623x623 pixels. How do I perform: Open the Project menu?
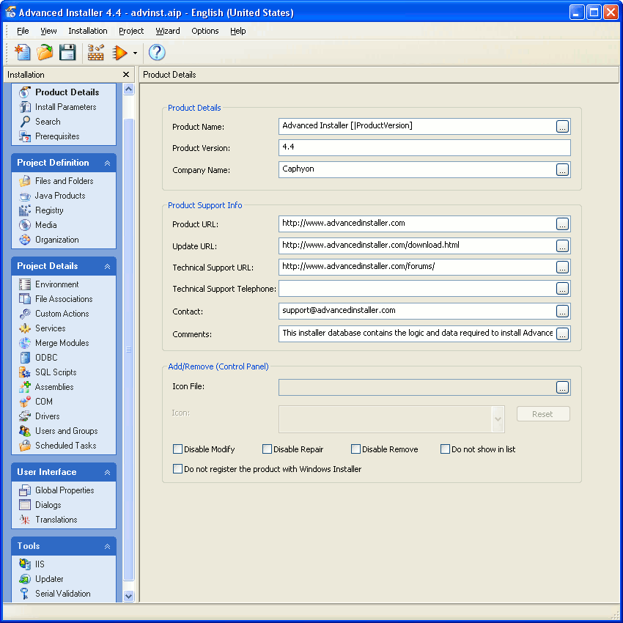click(131, 31)
